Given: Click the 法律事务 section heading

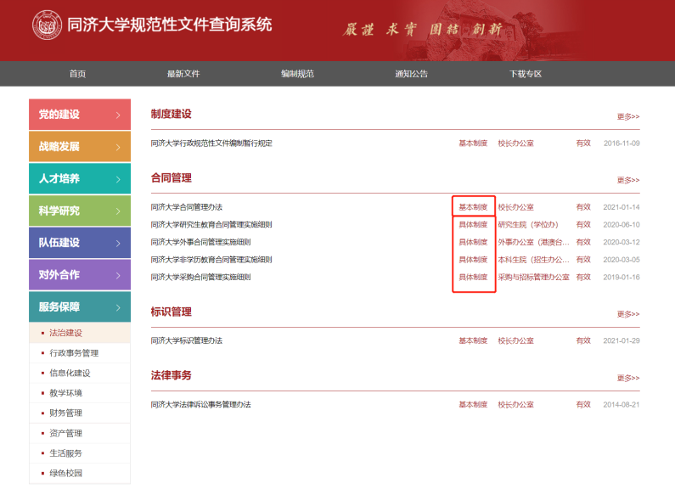Looking at the screenshot, I should point(171,375).
